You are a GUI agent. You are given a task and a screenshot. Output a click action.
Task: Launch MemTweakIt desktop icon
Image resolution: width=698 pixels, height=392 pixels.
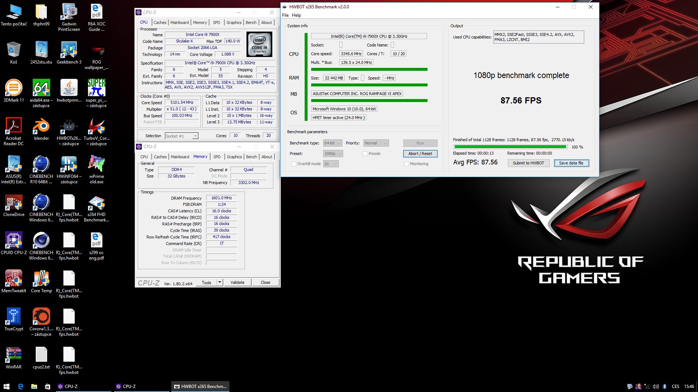tap(13, 281)
